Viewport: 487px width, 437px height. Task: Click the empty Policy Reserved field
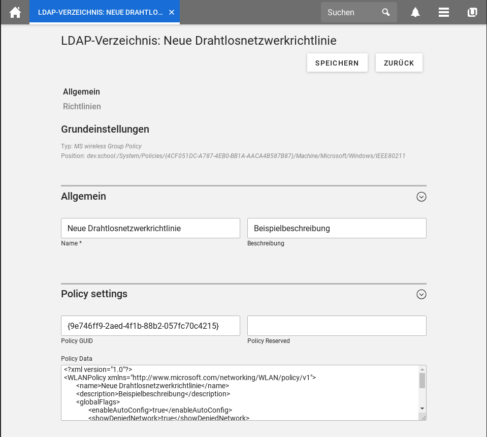coord(337,326)
